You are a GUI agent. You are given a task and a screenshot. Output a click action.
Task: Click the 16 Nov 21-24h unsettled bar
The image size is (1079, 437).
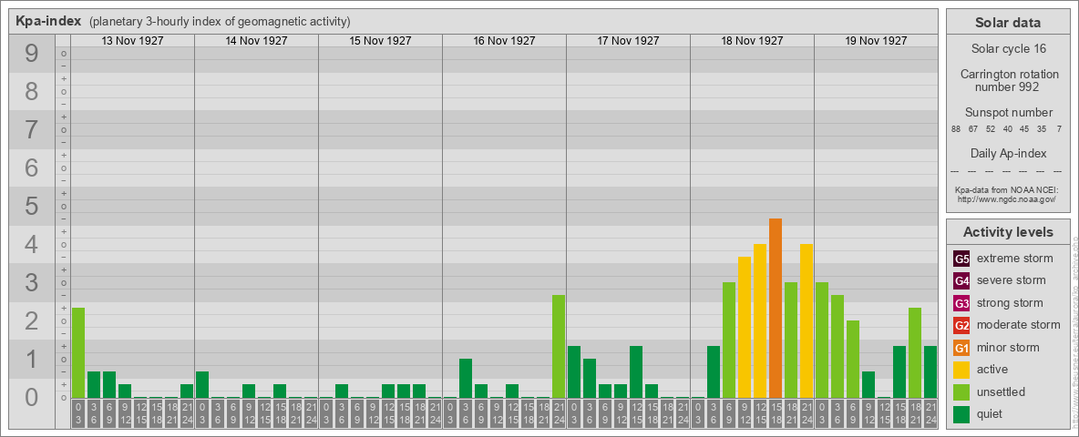tap(559, 347)
